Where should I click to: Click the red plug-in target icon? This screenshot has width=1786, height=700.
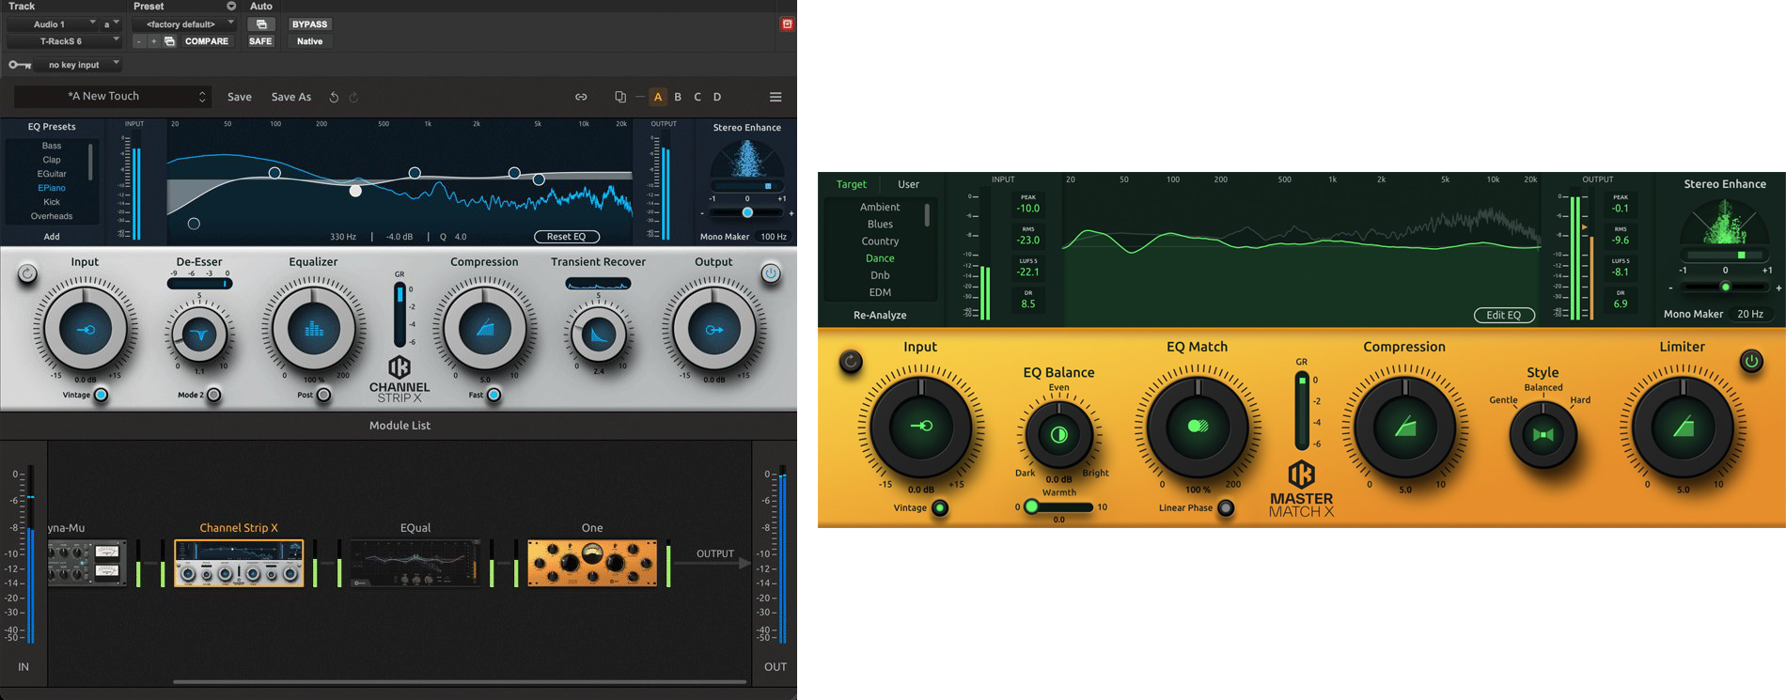788,23
